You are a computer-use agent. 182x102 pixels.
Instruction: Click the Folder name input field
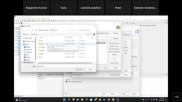66,66
